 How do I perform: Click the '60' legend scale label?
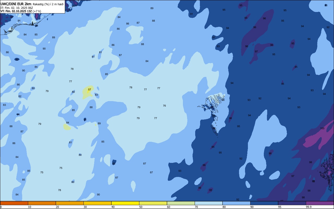[169, 207]
